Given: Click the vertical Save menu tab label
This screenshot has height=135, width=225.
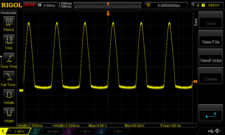Looking at the screenshot, I should point(196,22).
